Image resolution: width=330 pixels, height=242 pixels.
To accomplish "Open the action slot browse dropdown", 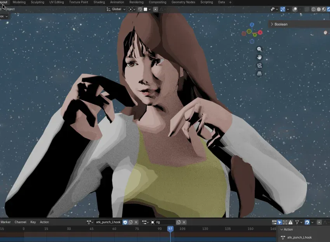I will tap(145, 222).
